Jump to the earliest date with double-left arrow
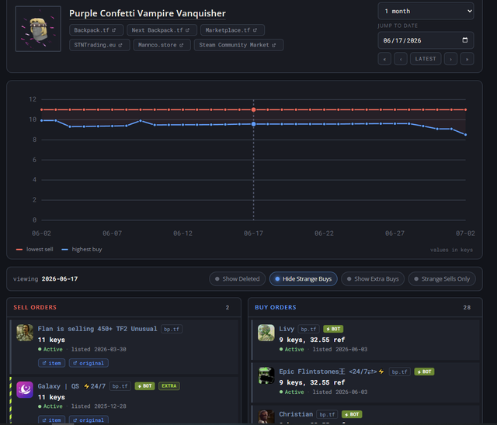Screen dimensions: 497x425 pyautogui.click(x=384, y=59)
